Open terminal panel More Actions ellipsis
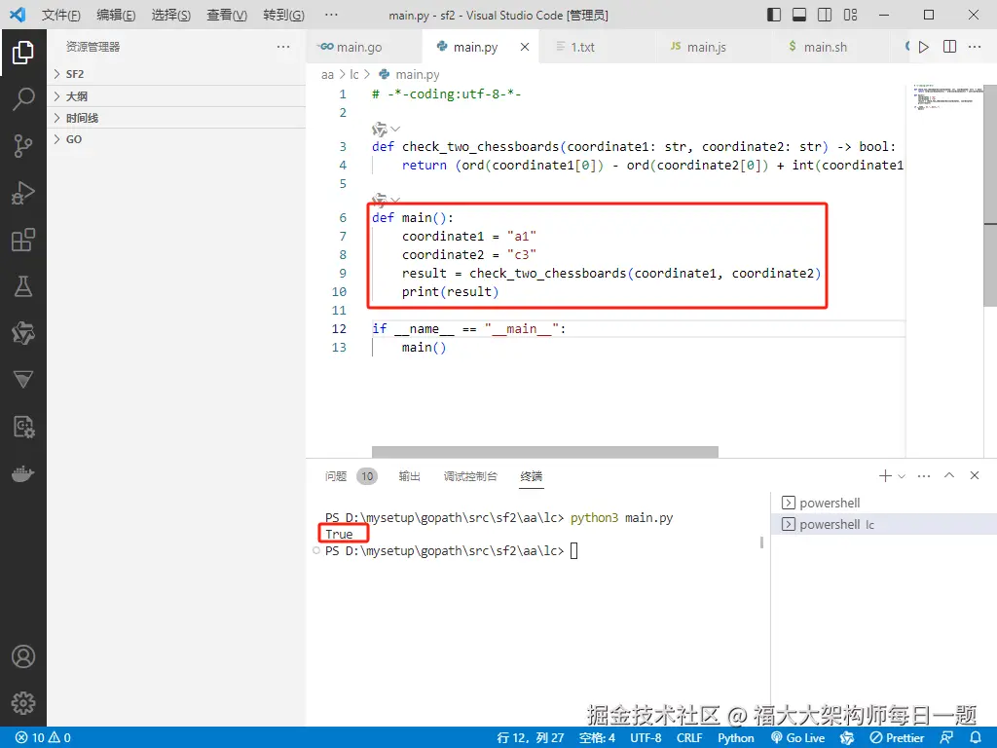This screenshot has height=748, width=997. coord(924,475)
